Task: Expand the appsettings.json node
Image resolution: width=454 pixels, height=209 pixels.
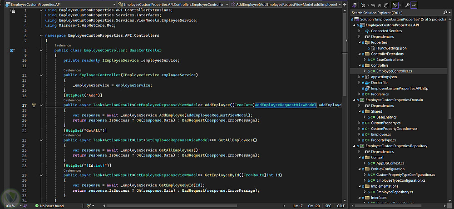Action: (359, 77)
